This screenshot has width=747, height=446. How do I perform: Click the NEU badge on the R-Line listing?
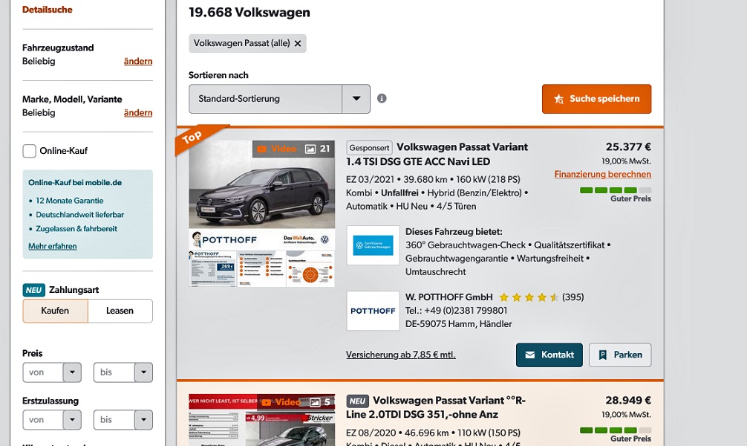357,401
